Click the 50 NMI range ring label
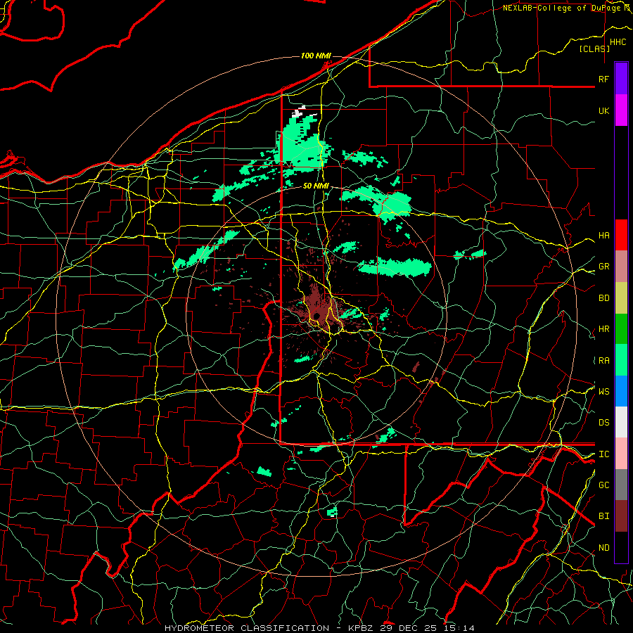 316,186
